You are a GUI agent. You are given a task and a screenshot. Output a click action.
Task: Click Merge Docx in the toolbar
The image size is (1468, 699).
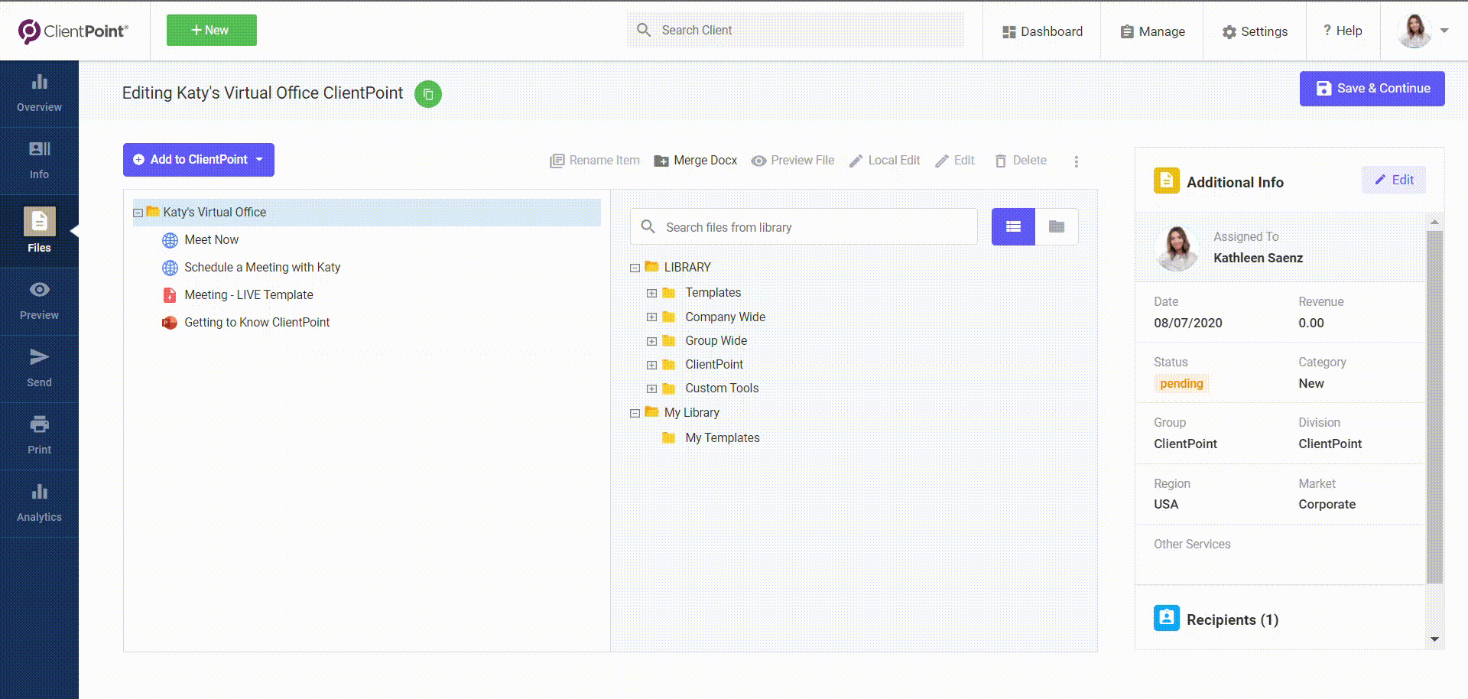click(696, 161)
